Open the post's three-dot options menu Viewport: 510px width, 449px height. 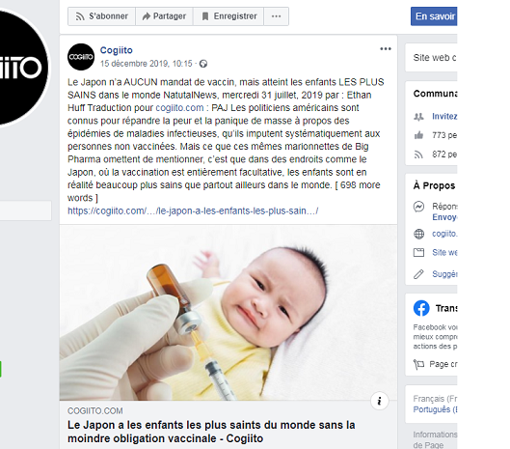[386, 49]
